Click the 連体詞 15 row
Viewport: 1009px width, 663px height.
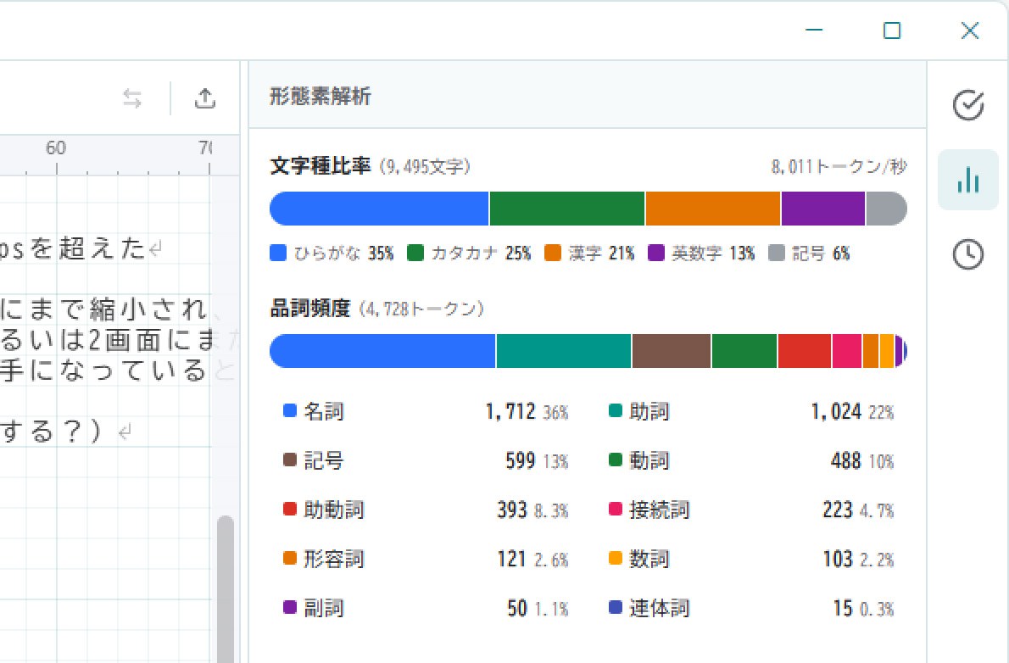click(x=751, y=608)
